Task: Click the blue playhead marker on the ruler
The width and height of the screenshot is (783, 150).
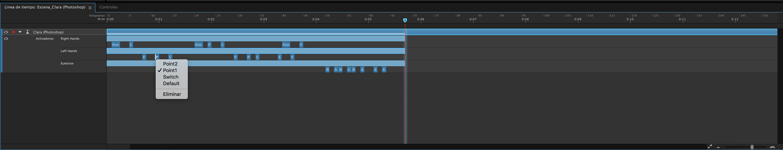Action: tap(405, 20)
